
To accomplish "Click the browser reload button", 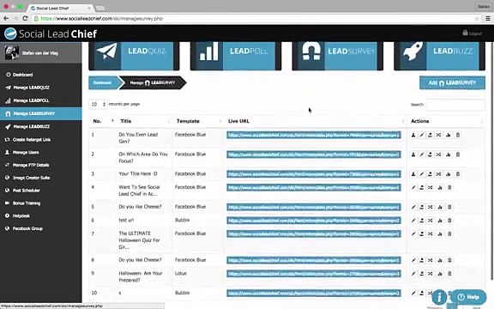I will (x=25, y=19).
